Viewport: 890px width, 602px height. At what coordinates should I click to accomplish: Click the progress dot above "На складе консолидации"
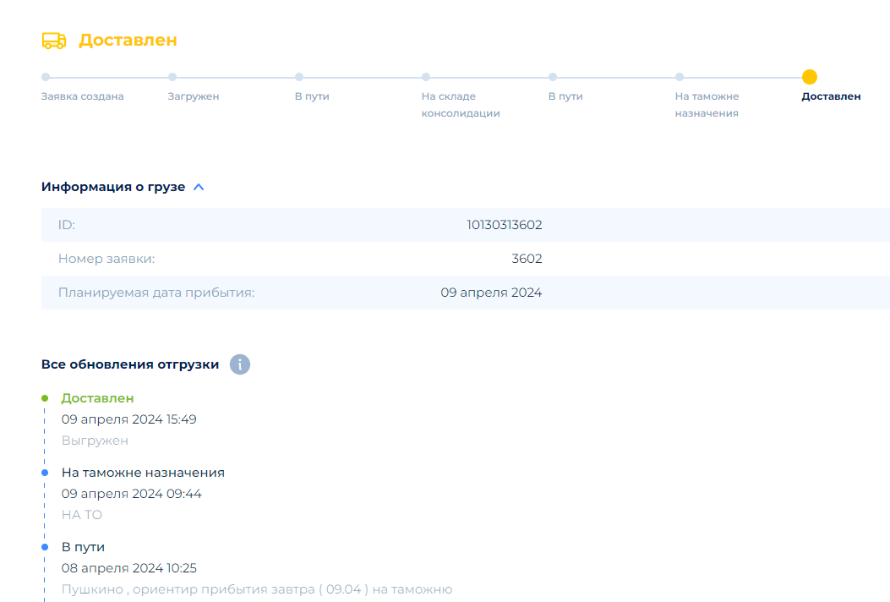point(426,77)
